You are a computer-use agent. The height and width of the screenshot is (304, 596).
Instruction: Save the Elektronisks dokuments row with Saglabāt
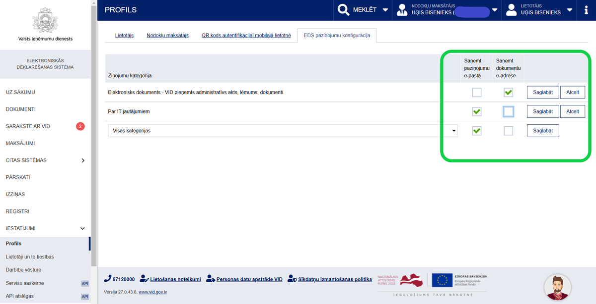click(543, 92)
